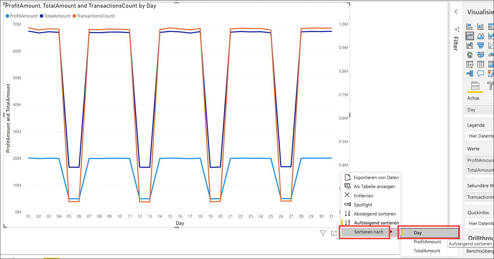Click x-axis tick label '31'

(x=331, y=216)
